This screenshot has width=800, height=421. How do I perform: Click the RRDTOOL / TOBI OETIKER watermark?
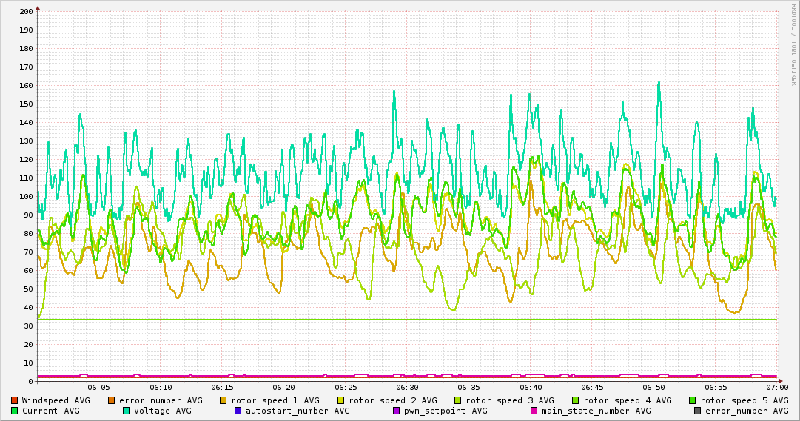[x=793, y=44]
